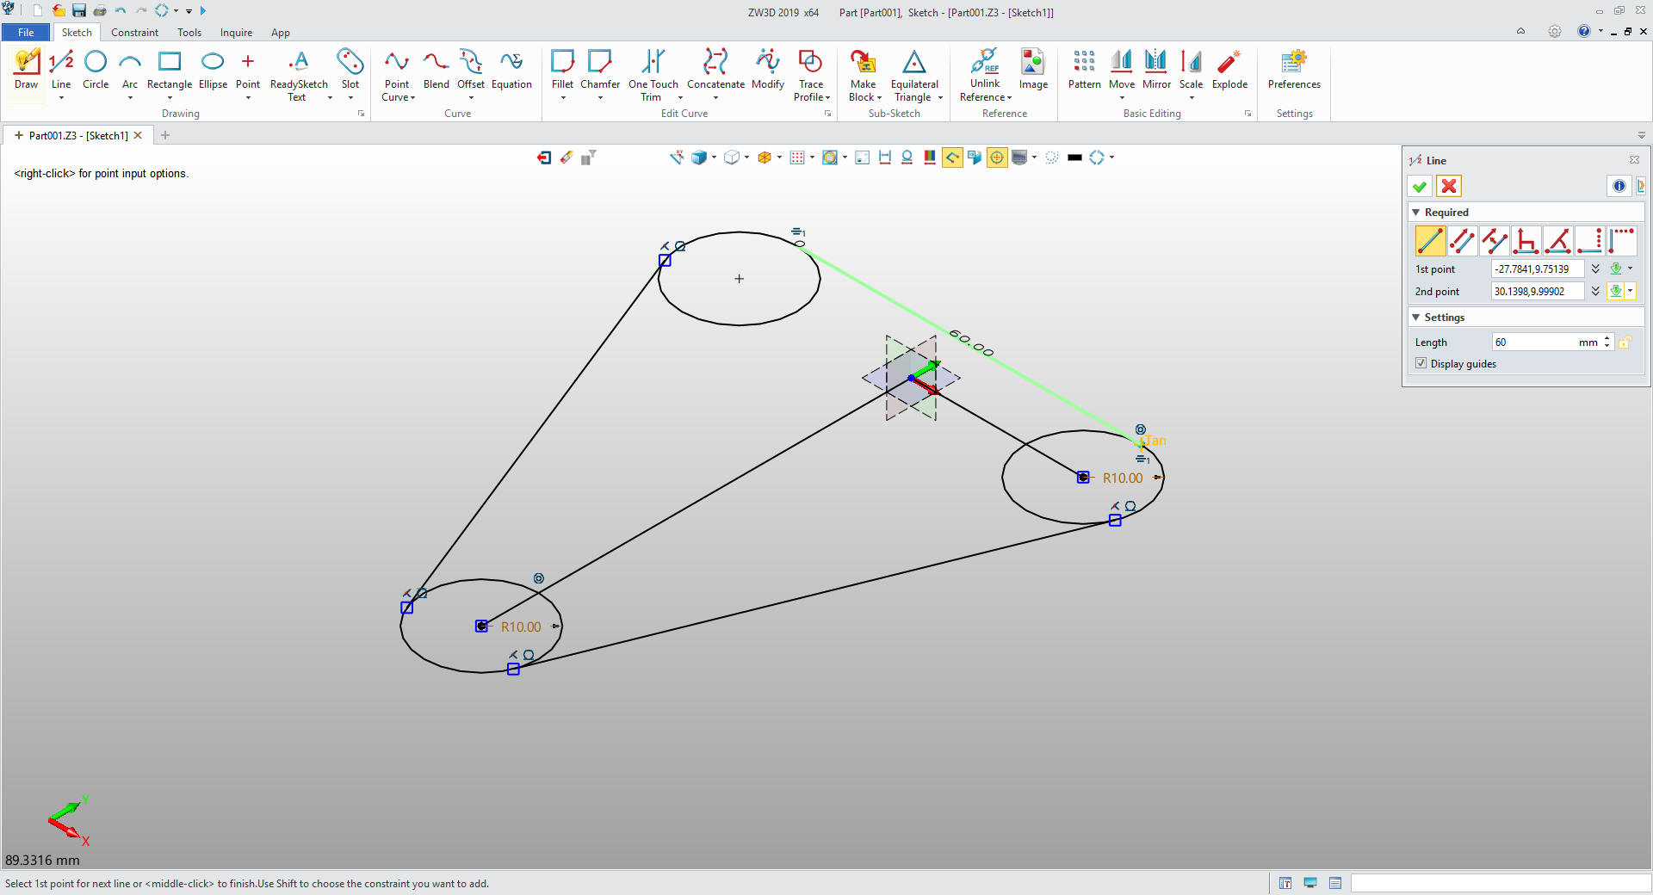The image size is (1653, 895).
Task: Cancel the Line command with red X
Action: [1449, 186]
